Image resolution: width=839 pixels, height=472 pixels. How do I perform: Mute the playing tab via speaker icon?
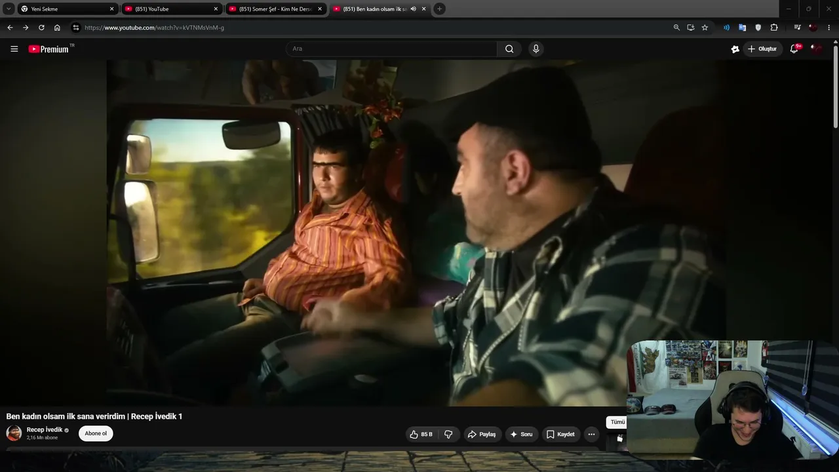coord(413,9)
